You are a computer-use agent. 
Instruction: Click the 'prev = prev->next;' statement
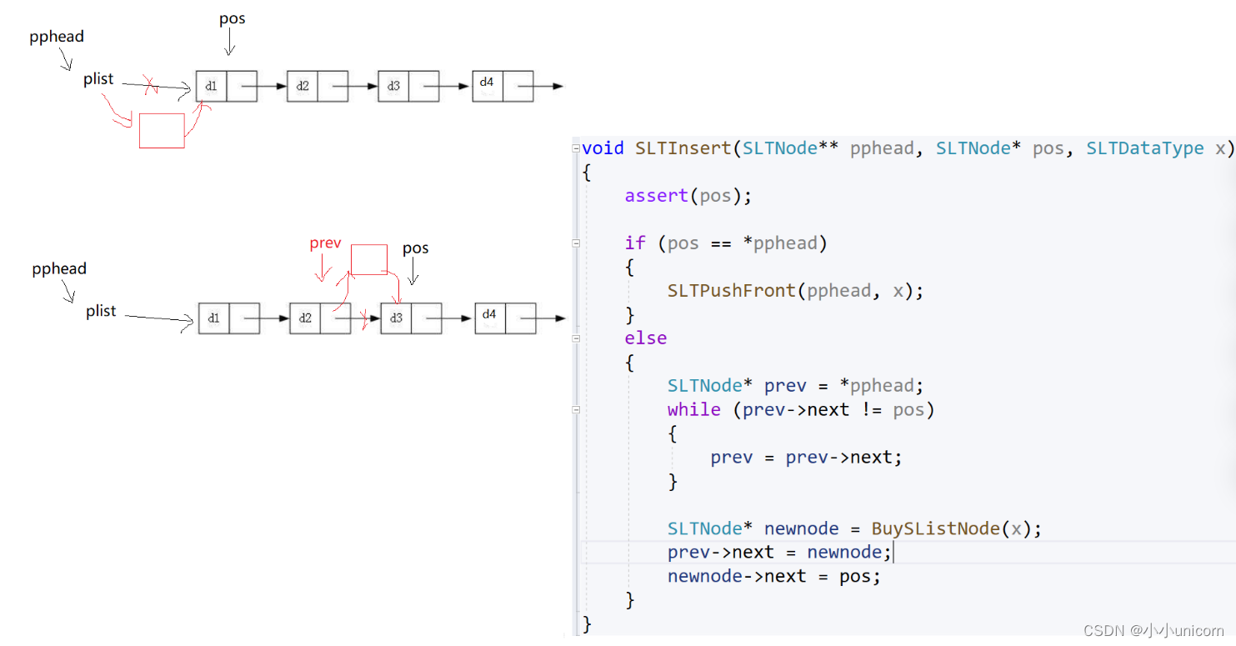click(806, 458)
